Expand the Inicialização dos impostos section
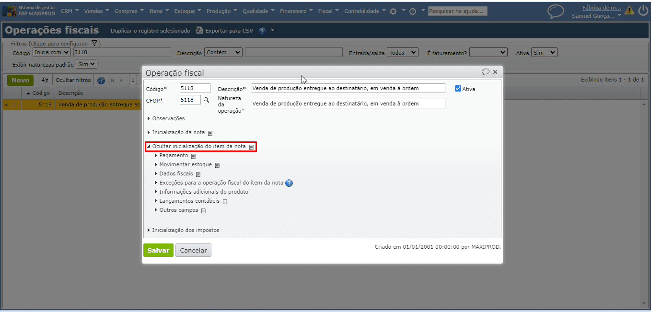The height and width of the screenshot is (312, 651). point(183,230)
